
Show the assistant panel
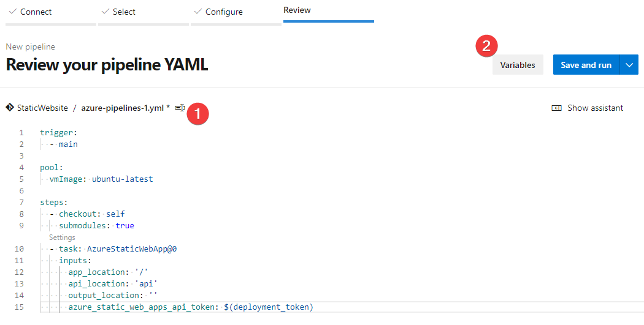coord(594,108)
